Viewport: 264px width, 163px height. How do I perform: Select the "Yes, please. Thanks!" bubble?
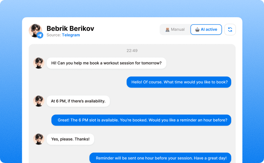[70, 139]
